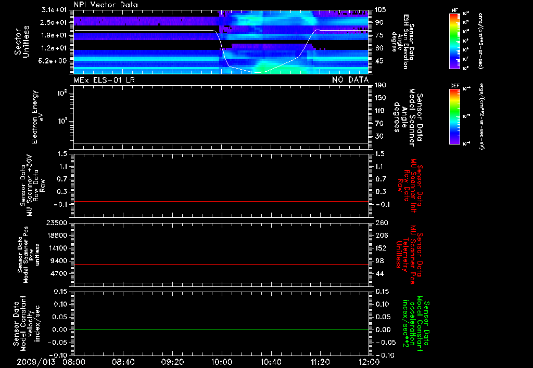Click the DEF color scale bar

[454, 116]
